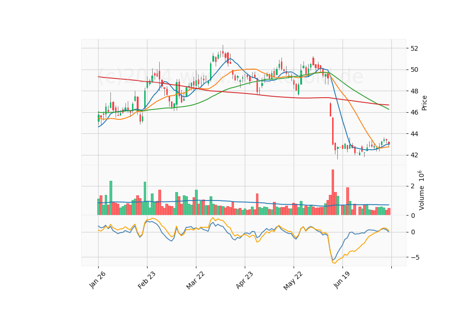
Task: Click the 50 price tick label
Action: 414,69
